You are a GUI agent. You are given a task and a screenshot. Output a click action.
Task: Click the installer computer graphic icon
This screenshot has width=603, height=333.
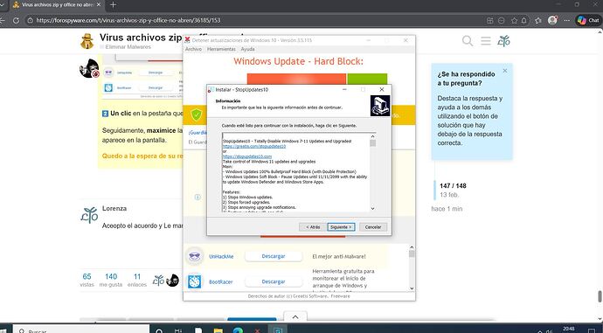(380, 106)
